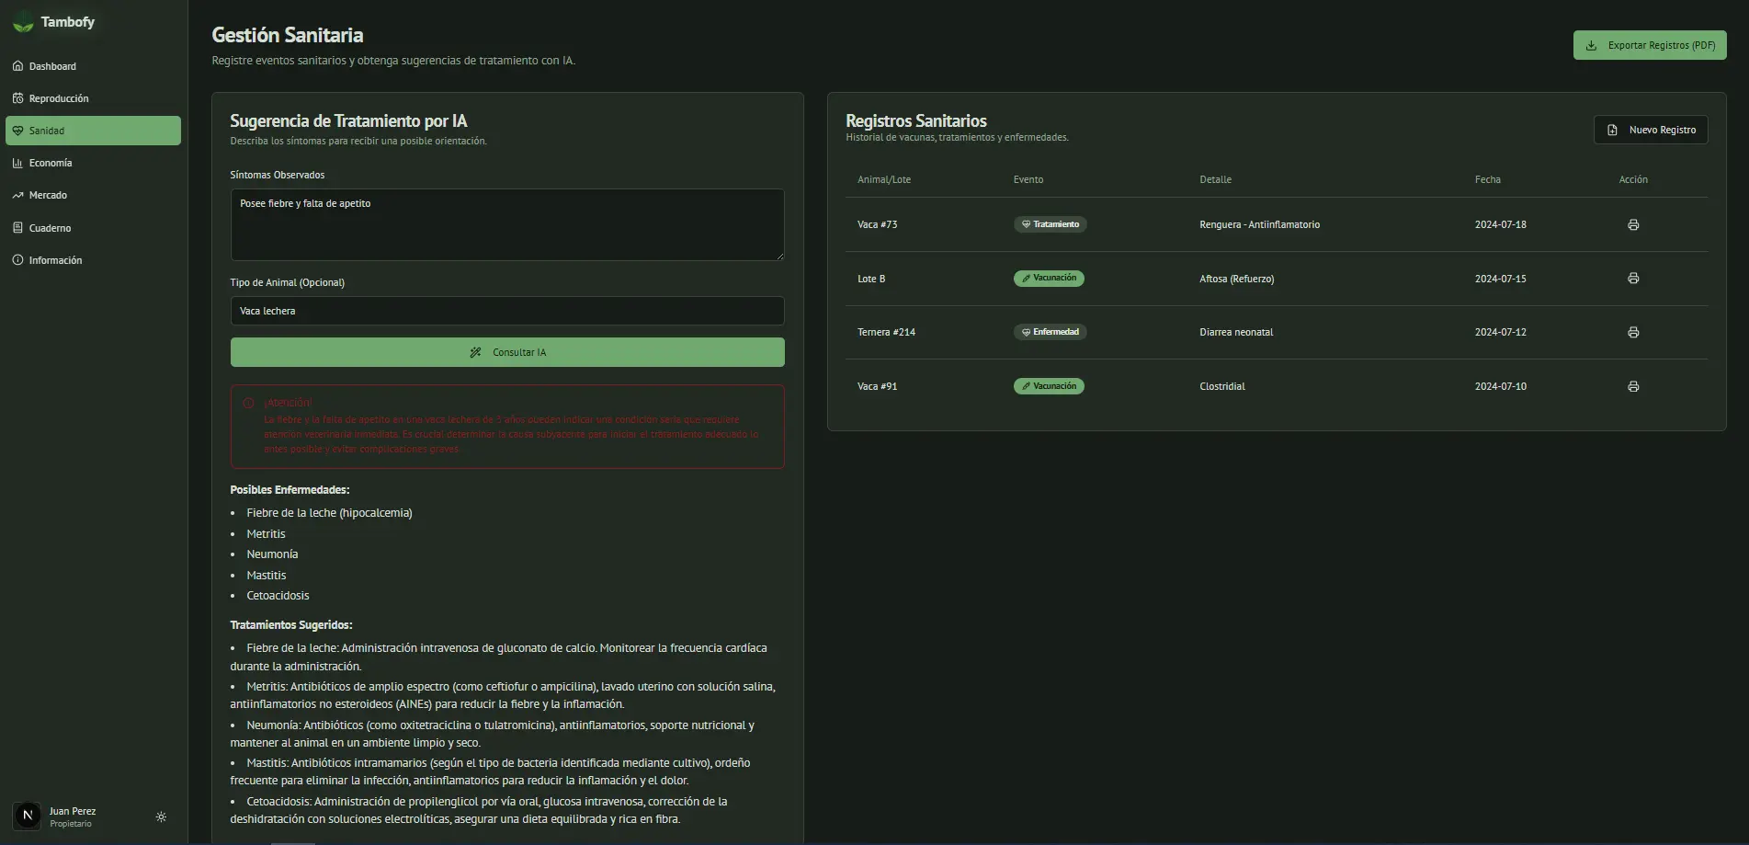Click inside the Síntomas Observados text area
The width and height of the screenshot is (1749, 845).
pos(506,224)
